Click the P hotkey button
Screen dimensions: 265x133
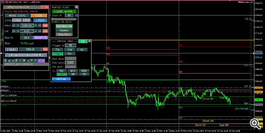[x=31, y=61]
